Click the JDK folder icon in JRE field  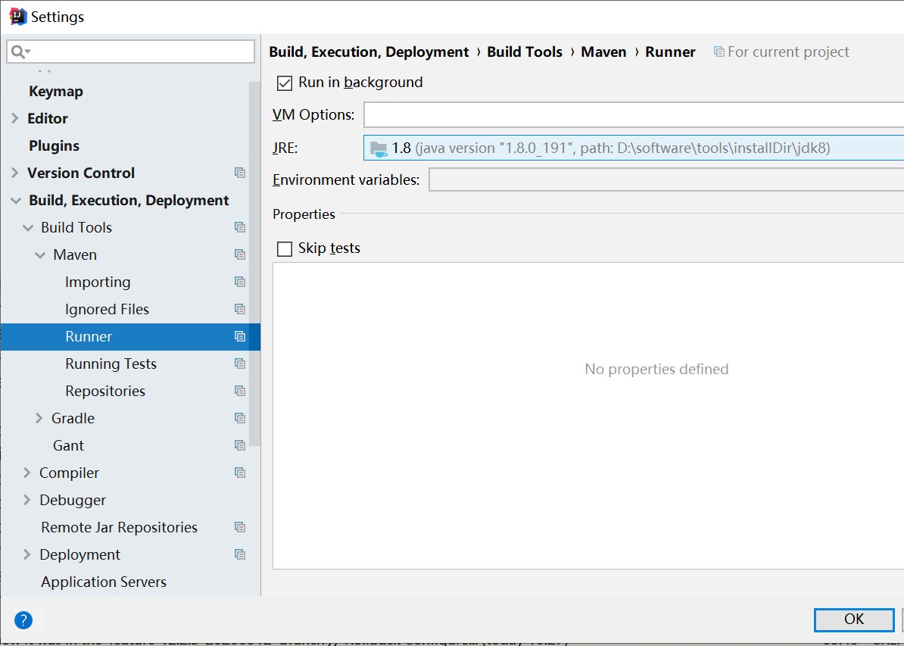tap(379, 148)
